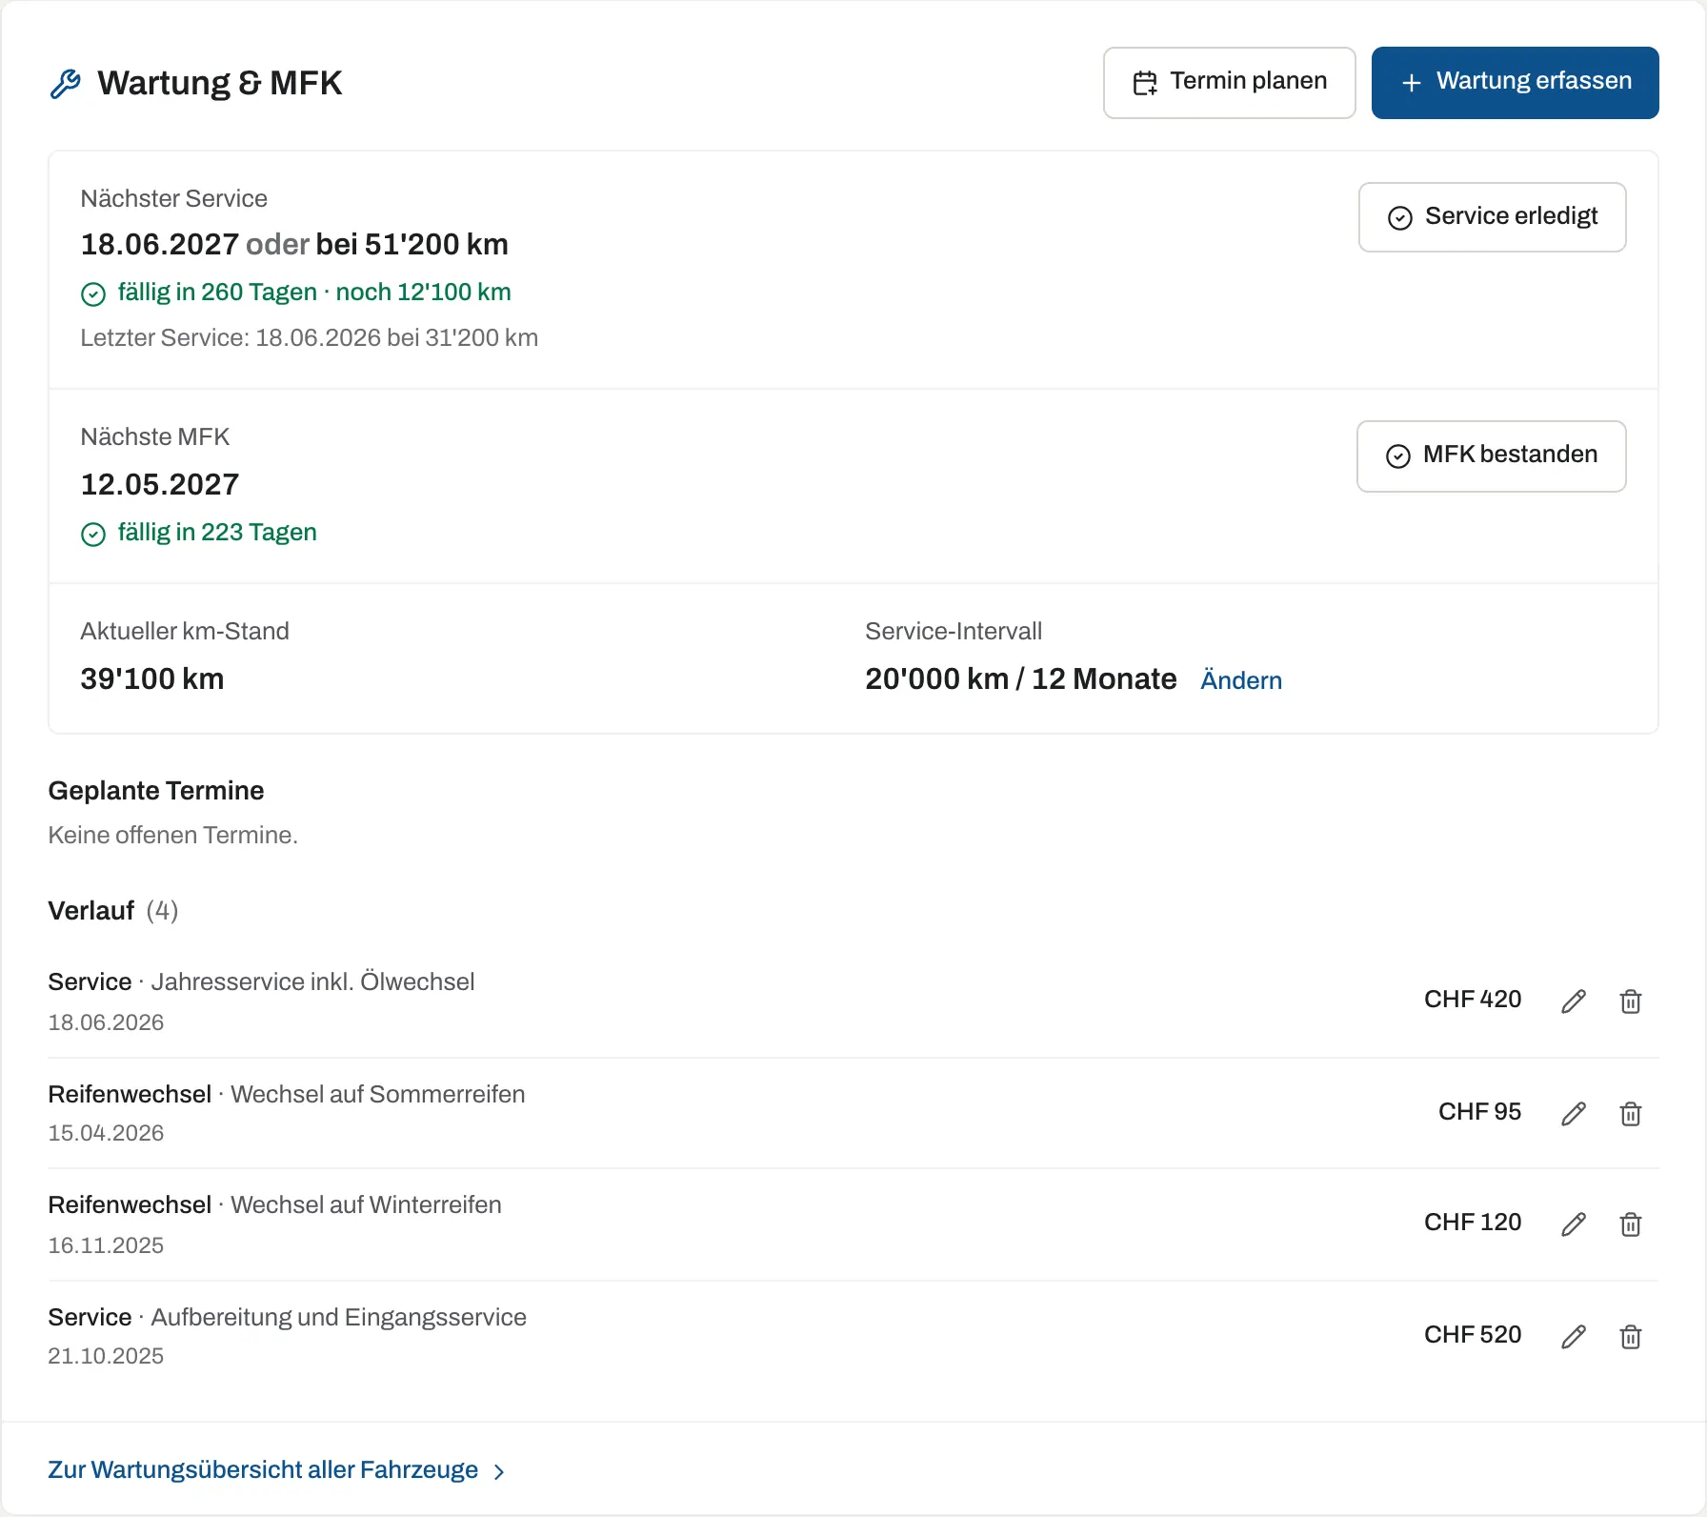Image resolution: width=1707 pixels, height=1517 pixels.
Task: Click the Geplante Termine heading
Action: click(156, 791)
